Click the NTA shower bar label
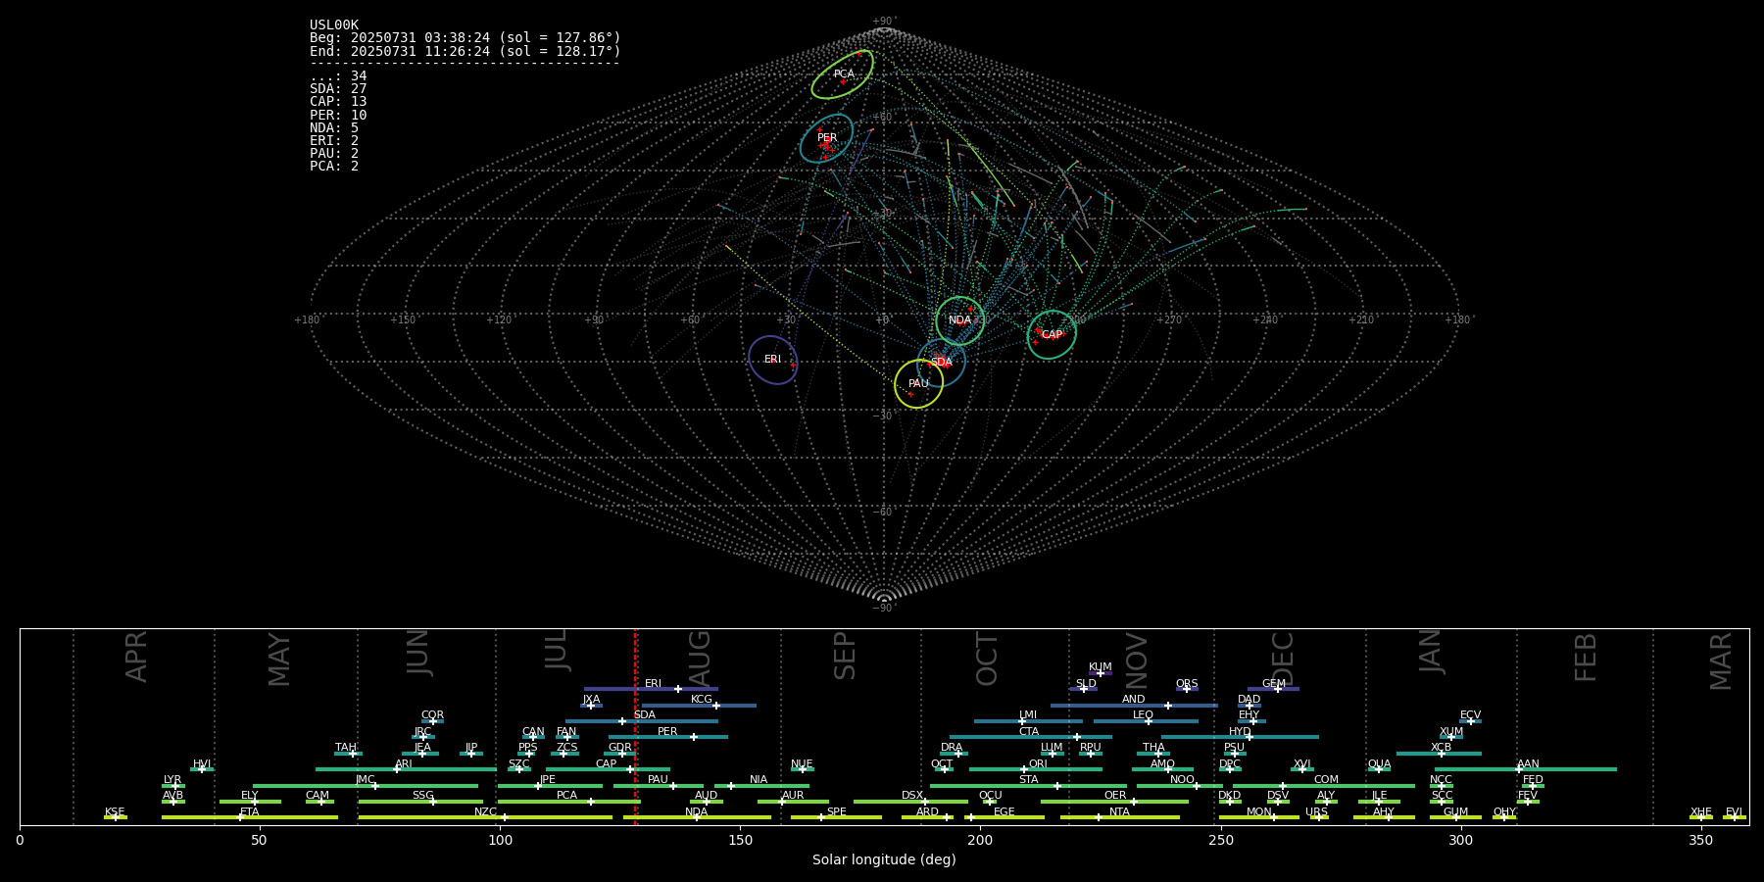The width and height of the screenshot is (1764, 882). 1119,812
